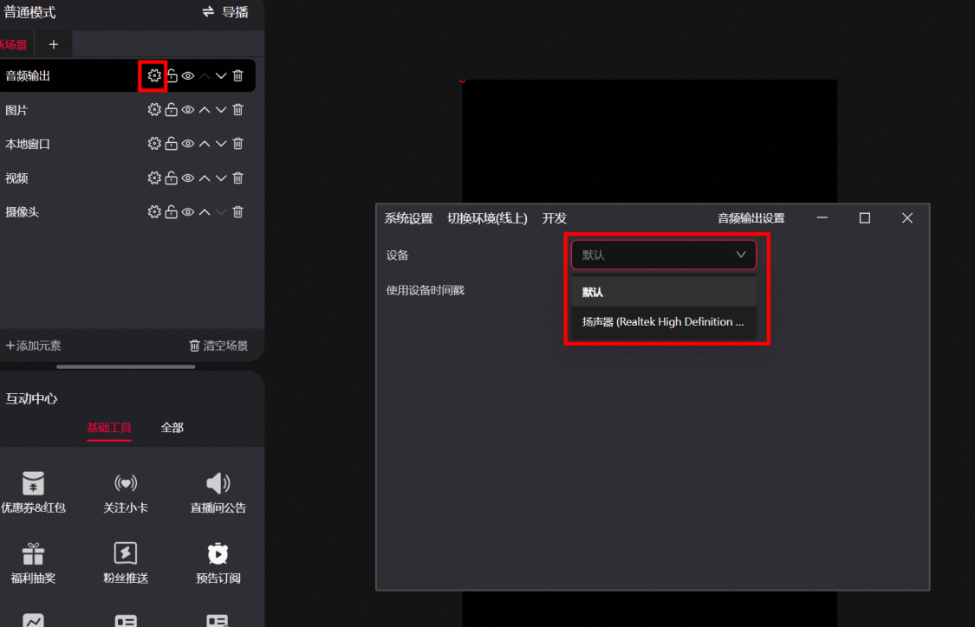Select 扬声器 (Realtek High Definition) option
The image size is (975, 627).
pyautogui.click(x=664, y=322)
